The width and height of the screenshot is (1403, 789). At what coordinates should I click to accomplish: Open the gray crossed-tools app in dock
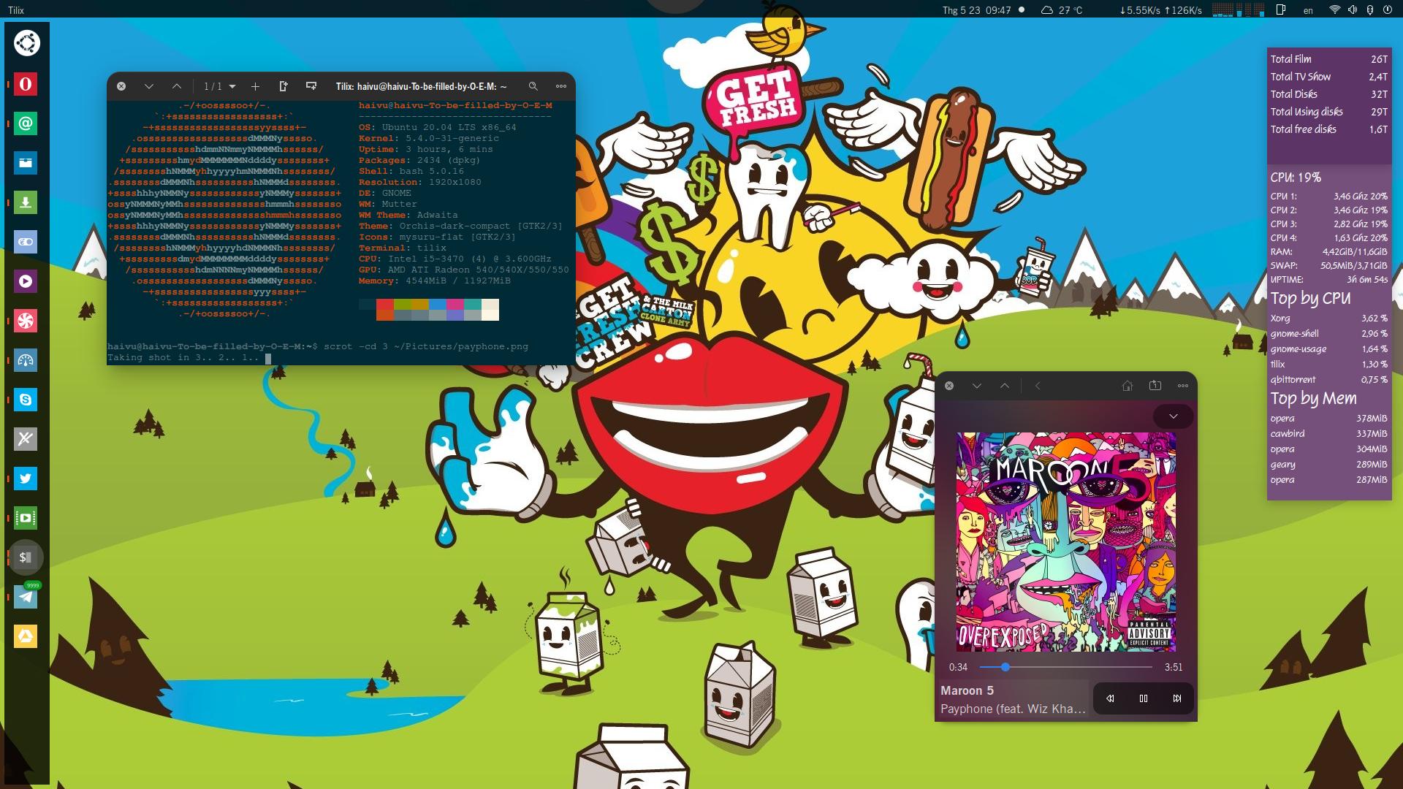(26, 439)
